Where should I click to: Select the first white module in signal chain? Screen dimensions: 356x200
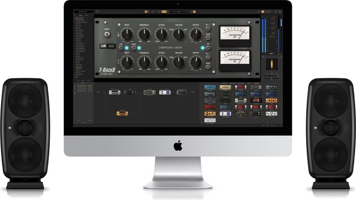coord(115,92)
